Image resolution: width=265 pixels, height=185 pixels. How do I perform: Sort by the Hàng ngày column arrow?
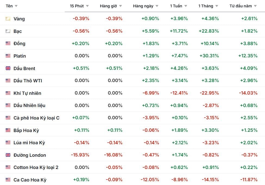pyautogui.click(x=157, y=6)
